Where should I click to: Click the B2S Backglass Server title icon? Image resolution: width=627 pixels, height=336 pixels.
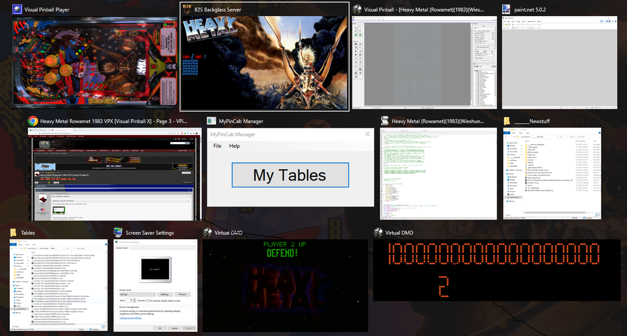click(187, 9)
